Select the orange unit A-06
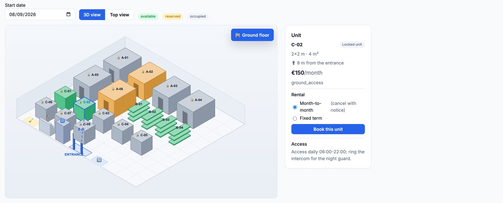 point(117,98)
